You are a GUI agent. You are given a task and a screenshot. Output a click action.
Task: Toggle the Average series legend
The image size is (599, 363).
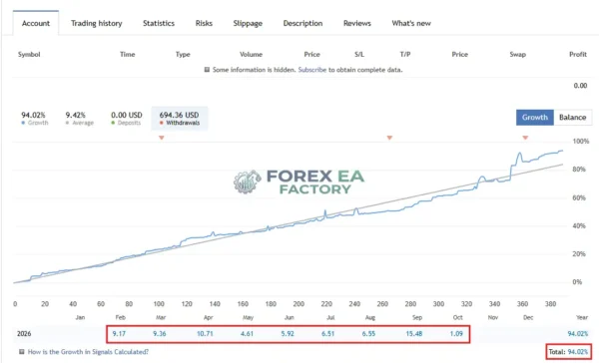click(80, 123)
